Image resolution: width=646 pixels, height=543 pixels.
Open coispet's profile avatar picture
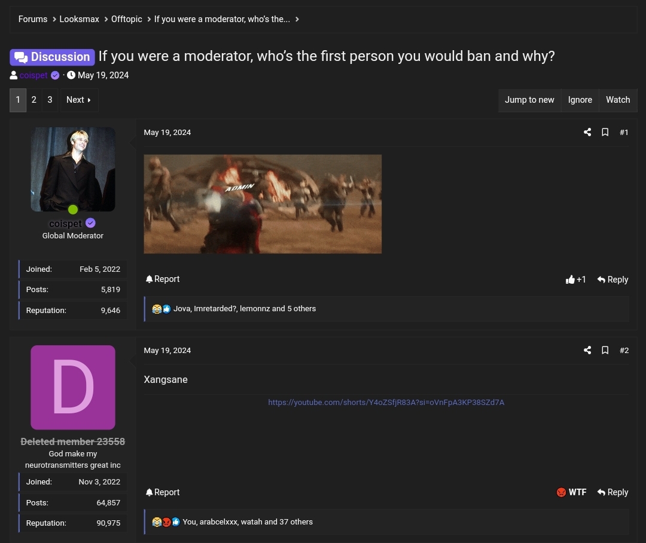point(73,169)
